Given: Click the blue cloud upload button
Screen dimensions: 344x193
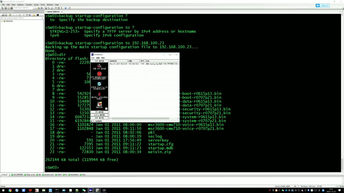Looking at the screenshot, I should pos(322,5).
